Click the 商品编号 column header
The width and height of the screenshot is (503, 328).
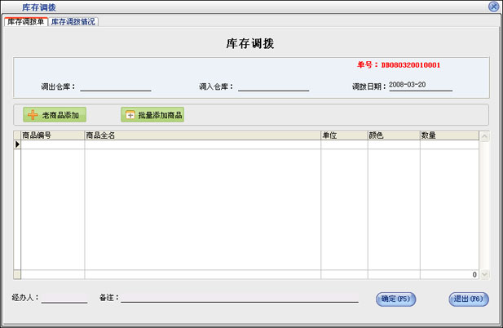click(52, 135)
